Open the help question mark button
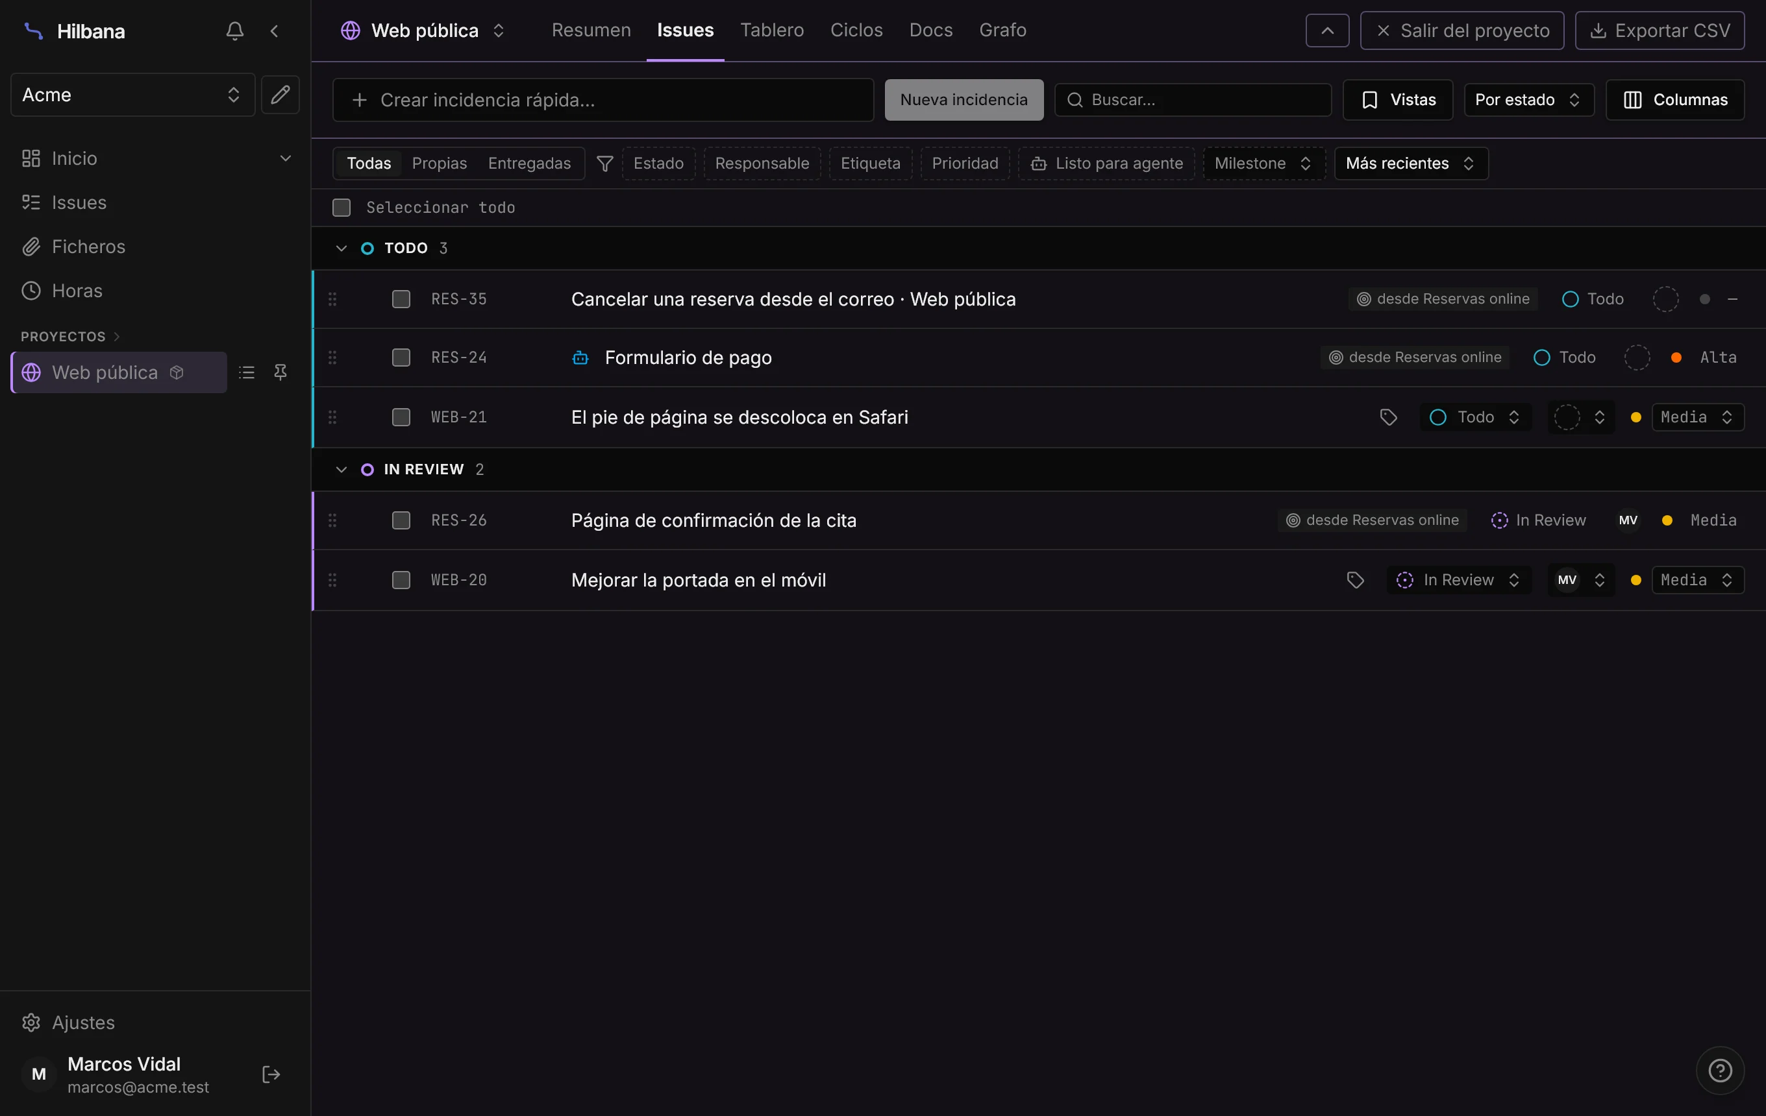This screenshot has width=1766, height=1116. (1720, 1071)
